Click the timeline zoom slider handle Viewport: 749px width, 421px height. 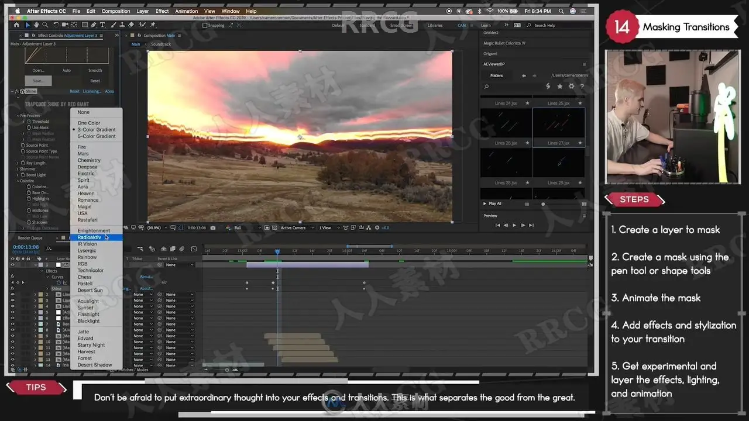(x=227, y=370)
